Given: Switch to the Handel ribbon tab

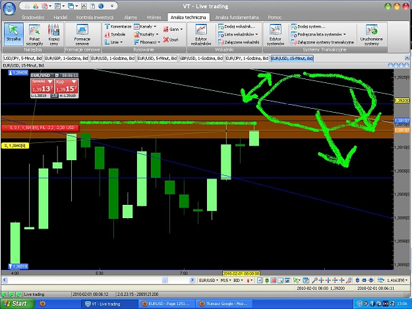Looking at the screenshot, I should click(x=61, y=17).
